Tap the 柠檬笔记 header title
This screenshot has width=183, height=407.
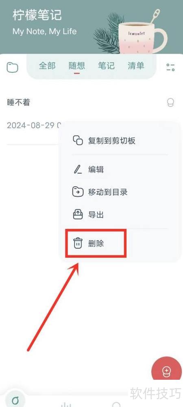tap(37, 15)
